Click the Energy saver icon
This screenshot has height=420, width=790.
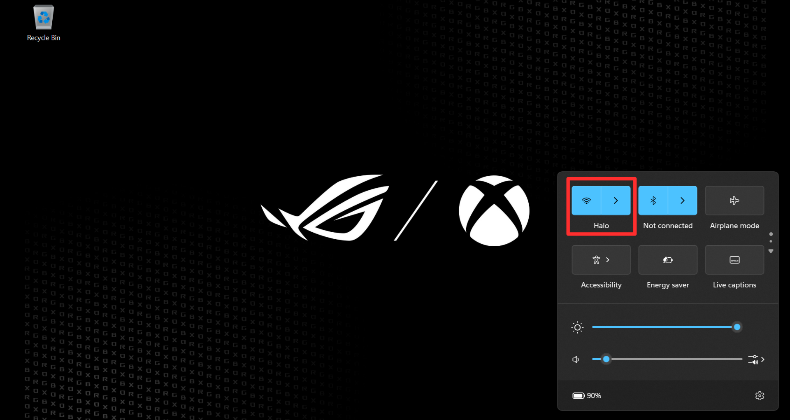667,260
